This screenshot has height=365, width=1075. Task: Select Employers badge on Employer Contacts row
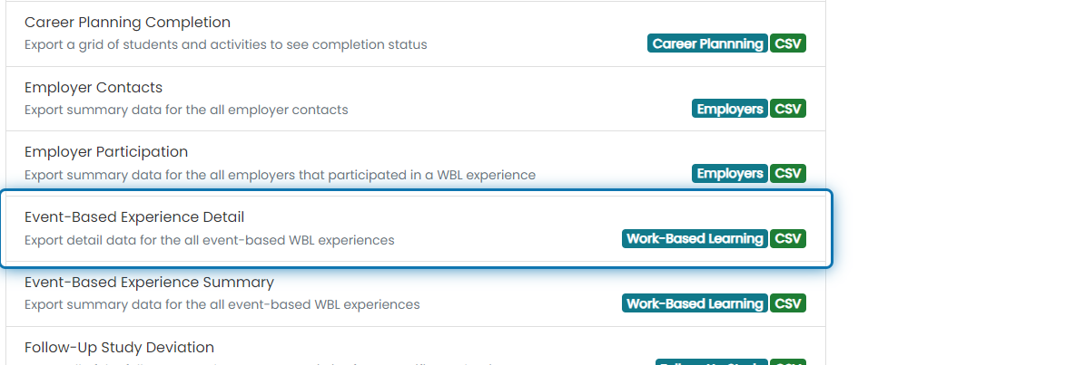coord(729,109)
